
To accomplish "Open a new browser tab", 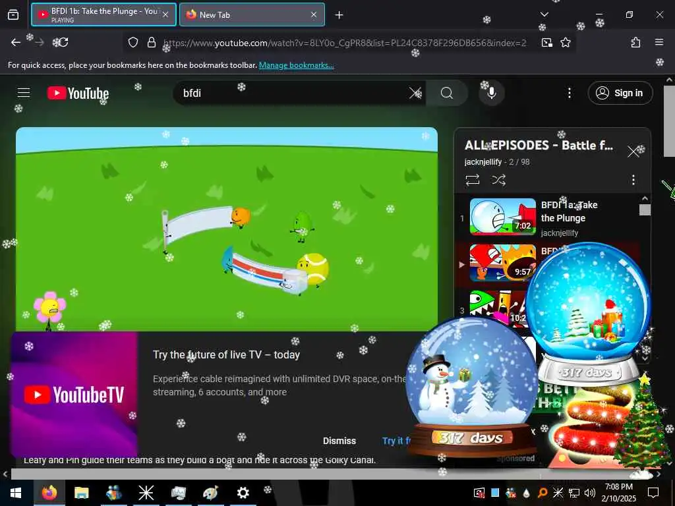I will point(339,15).
